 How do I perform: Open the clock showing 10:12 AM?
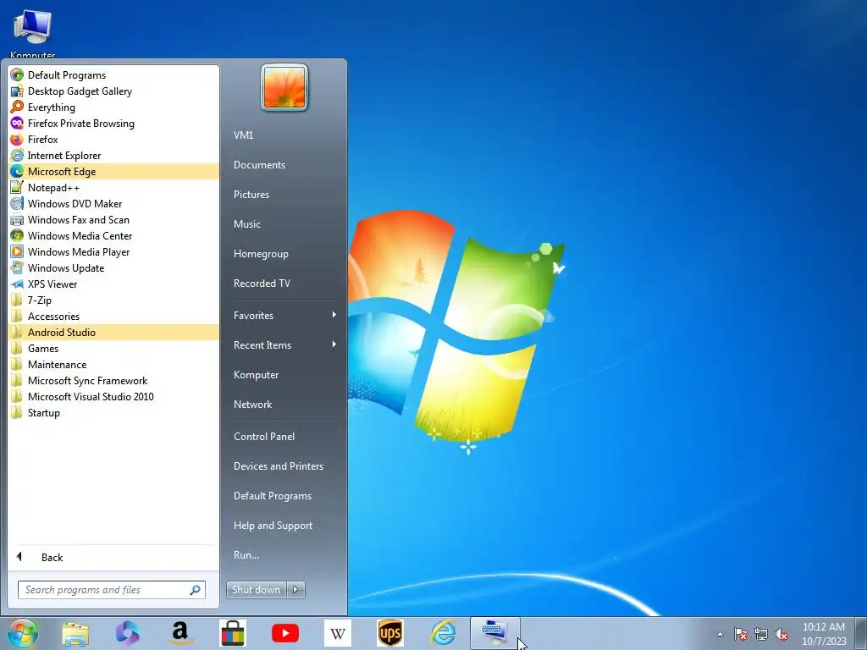point(824,634)
